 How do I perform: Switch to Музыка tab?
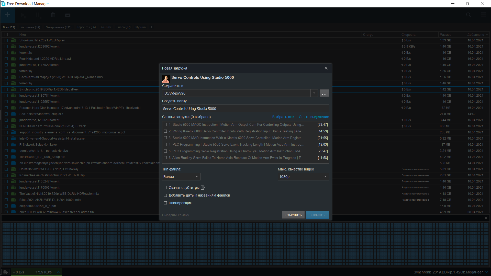point(140,27)
